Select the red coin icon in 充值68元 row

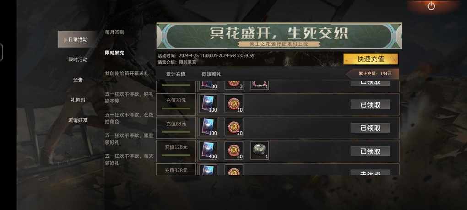tap(234, 127)
